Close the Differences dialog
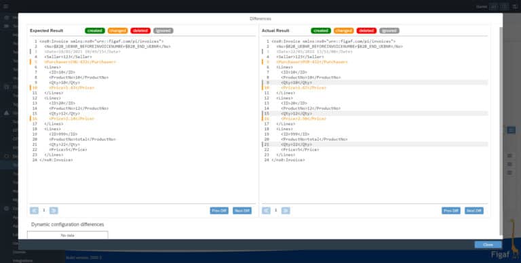Image resolution: width=521 pixels, height=263 pixels. click(x=488, y=245)
